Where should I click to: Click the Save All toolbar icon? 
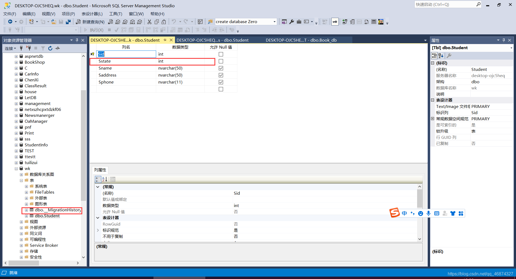pos(68,22)
